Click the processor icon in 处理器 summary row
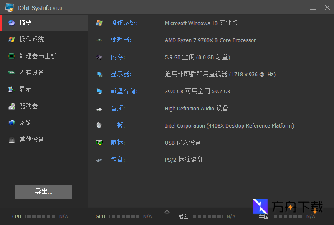This screenshot has width=334, height=225. (x=99, y=40)
